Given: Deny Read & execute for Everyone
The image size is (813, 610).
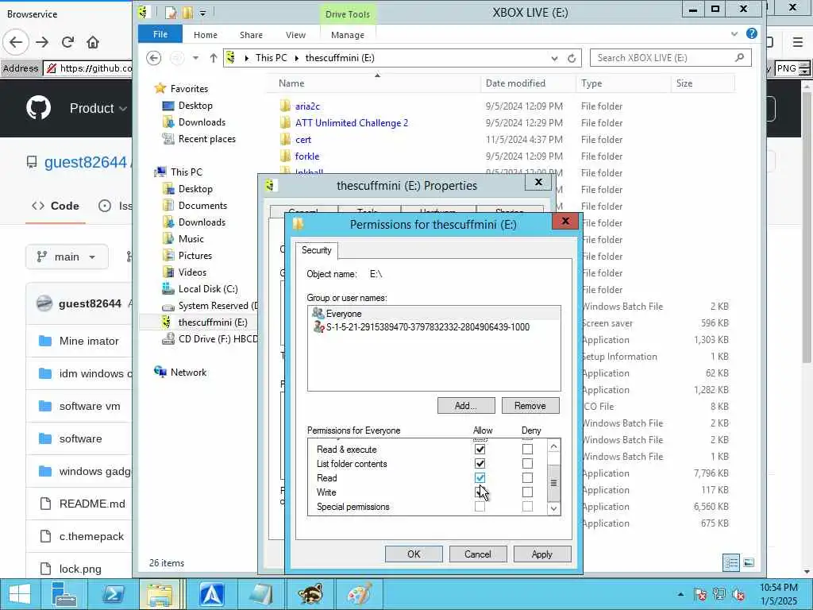Looking at the screenshot, I should pyautogui.click(x=527, y=450).
